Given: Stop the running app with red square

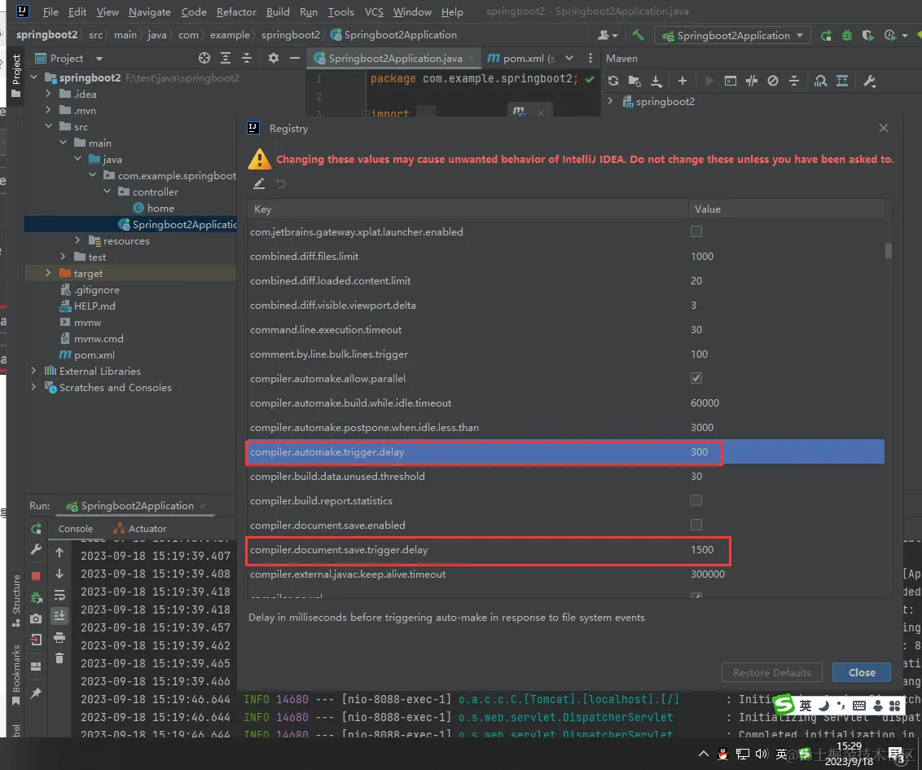Looking at the screenshot, I should 36,575.
